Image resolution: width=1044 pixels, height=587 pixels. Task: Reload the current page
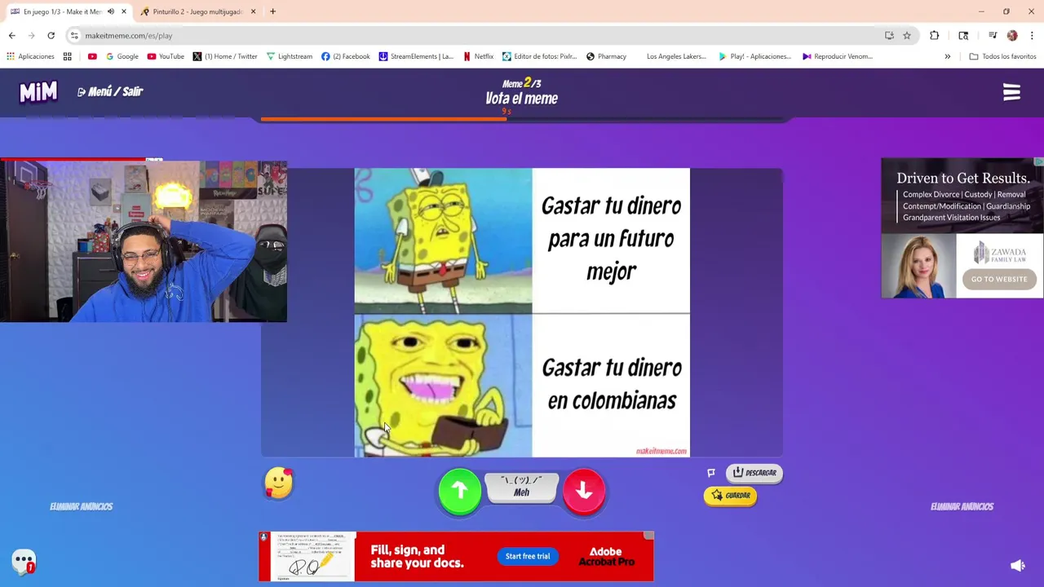pyautogui.click(x=51, y=36)
